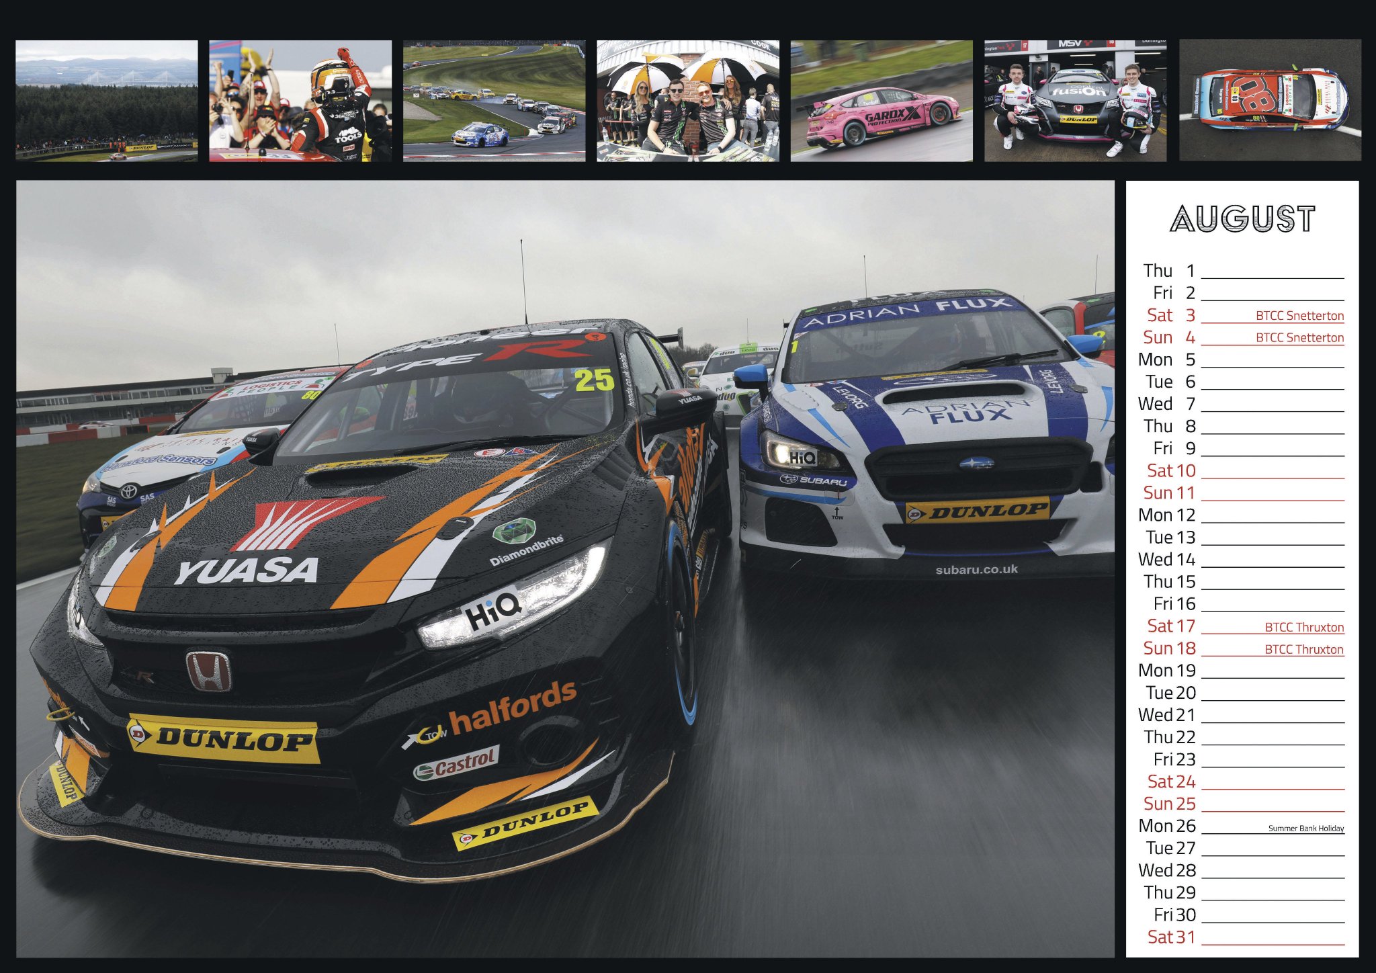Click the halfords logo on Honda bumper

click(513, 708)
